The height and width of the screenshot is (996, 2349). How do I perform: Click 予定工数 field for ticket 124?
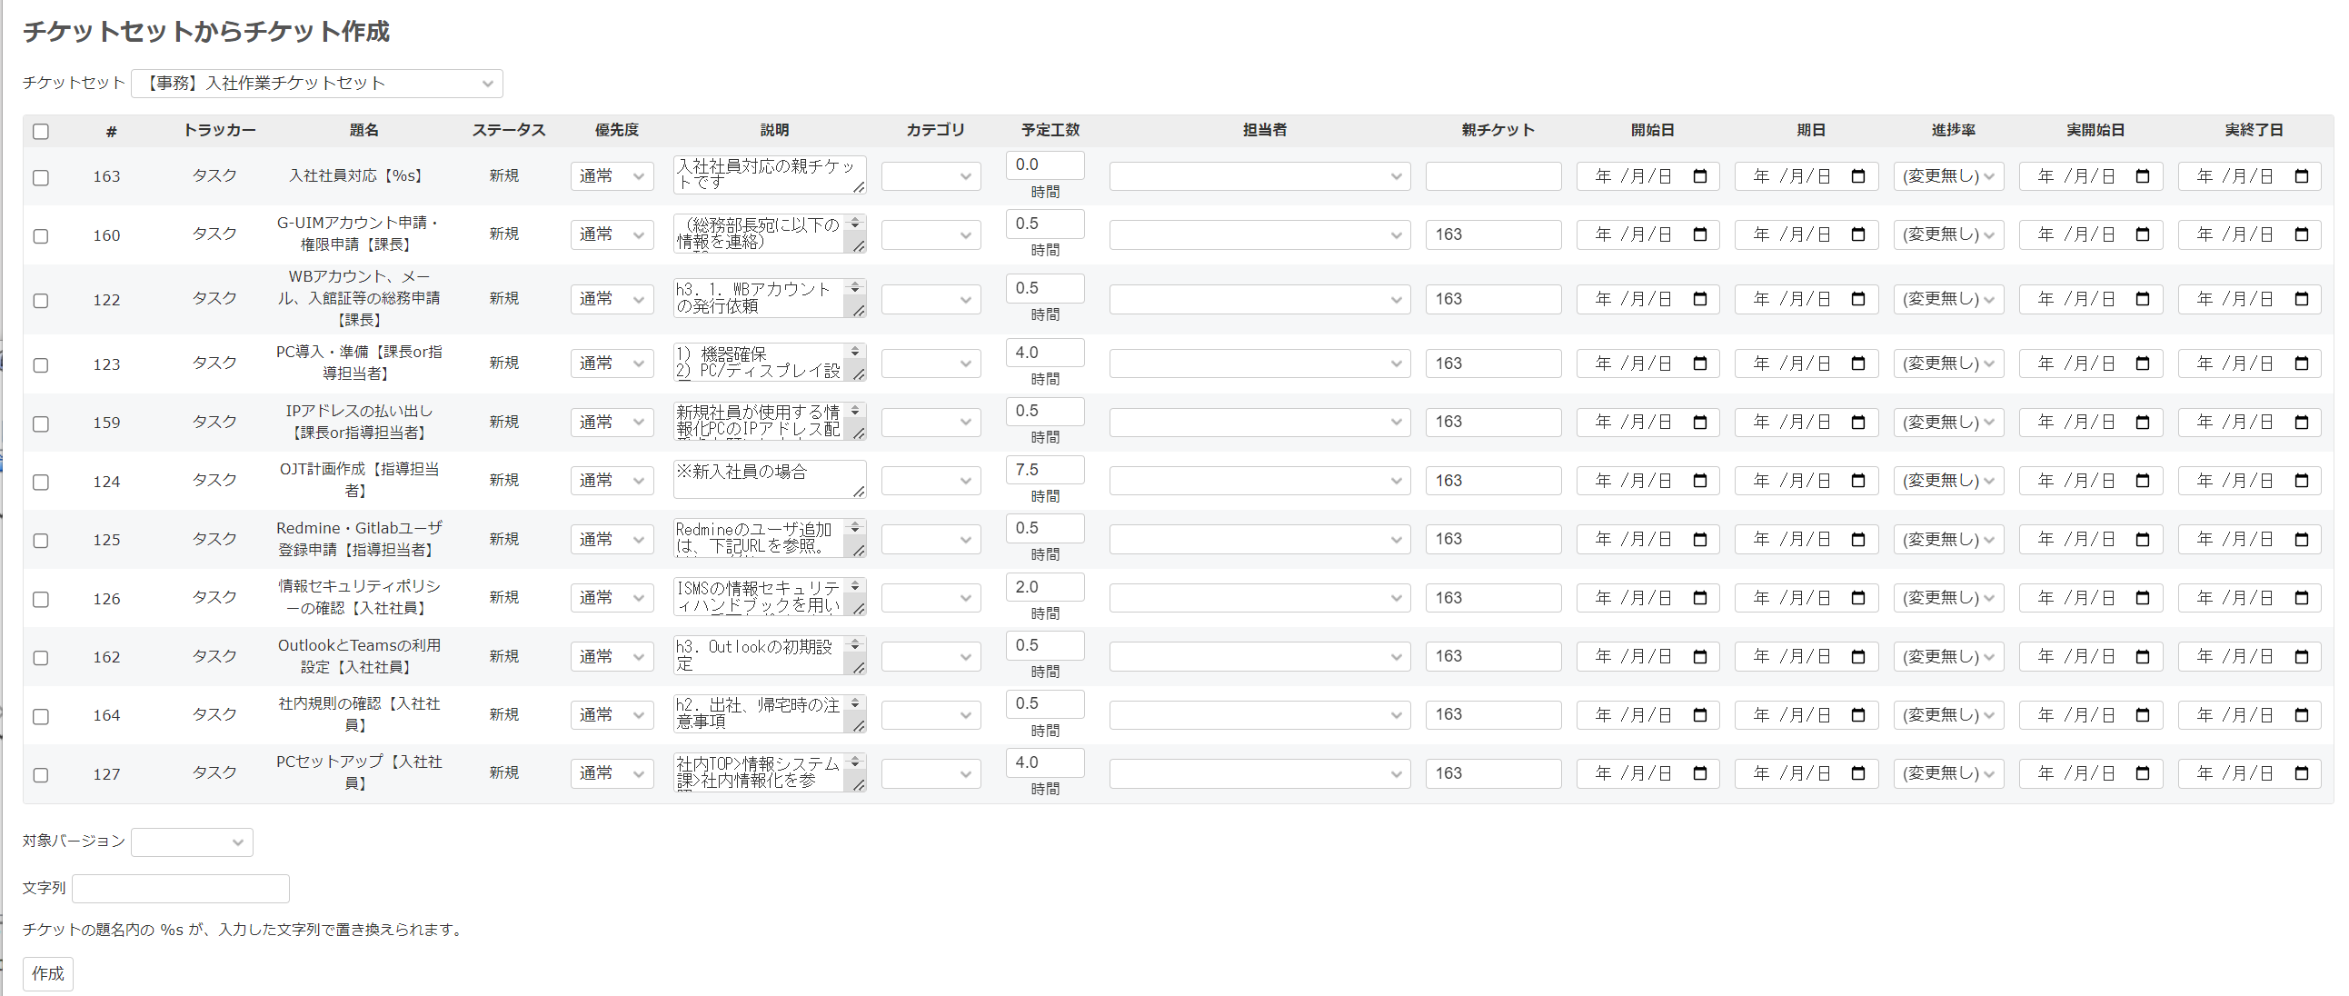(1044, 470)
